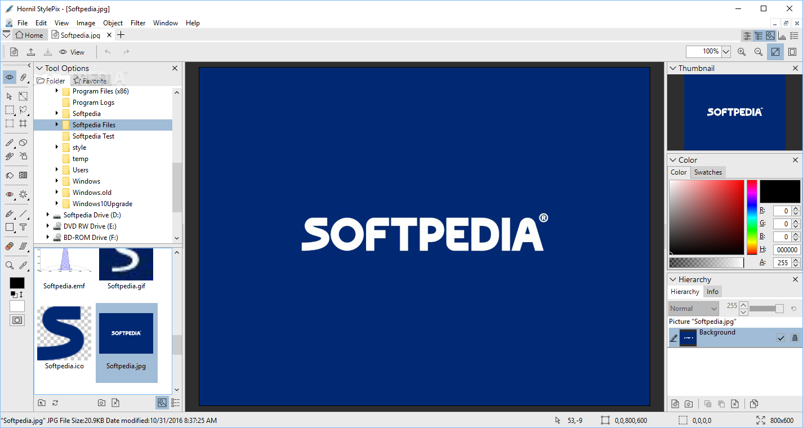Select the paperclip attach tool
This screenshot has width=803, height=428.
click(23, 77)
